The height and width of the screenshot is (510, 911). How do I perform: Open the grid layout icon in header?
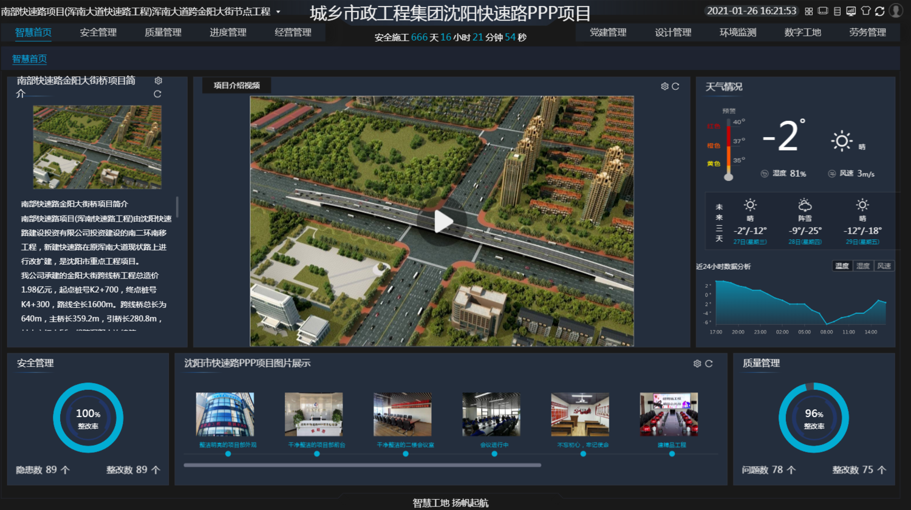click(x=809, y=11)
